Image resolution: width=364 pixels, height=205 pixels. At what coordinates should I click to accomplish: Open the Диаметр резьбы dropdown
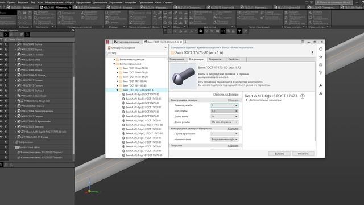pyautogui.click(x=224, y=105)
